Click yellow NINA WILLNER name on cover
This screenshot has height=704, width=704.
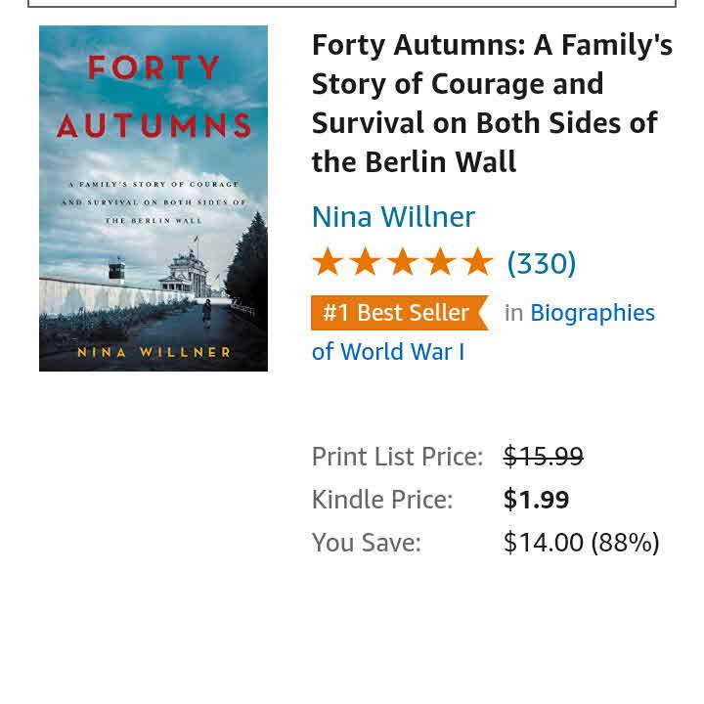pos(154,352)
